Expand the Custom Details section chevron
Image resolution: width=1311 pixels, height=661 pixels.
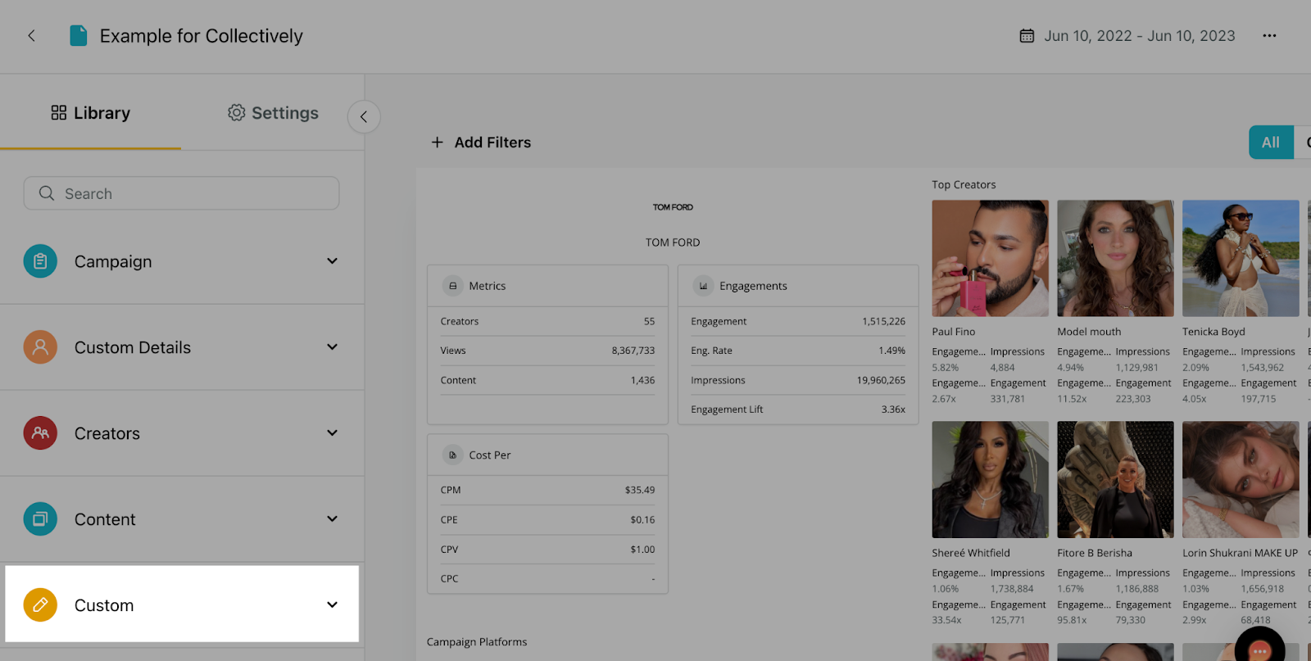(332, 347)
